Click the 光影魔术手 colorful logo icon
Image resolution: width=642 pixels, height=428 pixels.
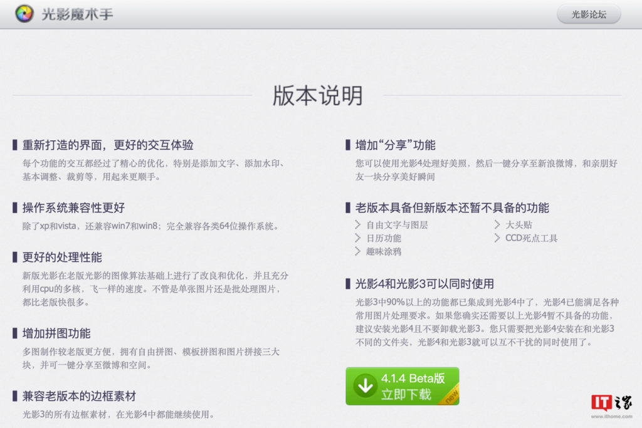(24, 13)
